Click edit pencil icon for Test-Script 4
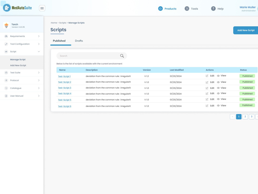 pyautogui.click(x=207, y=94)
